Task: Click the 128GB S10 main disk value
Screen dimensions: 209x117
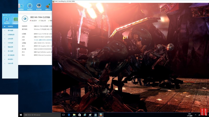Action: tap(42, 43)
